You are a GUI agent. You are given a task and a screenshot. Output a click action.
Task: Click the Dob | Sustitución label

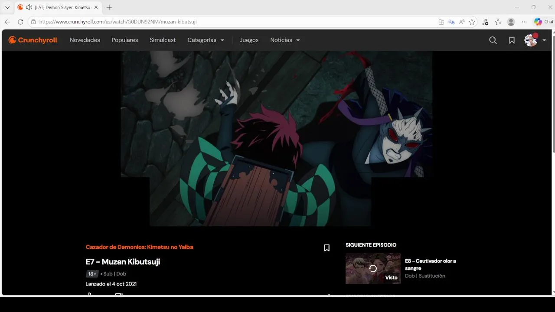coord(425,276)
